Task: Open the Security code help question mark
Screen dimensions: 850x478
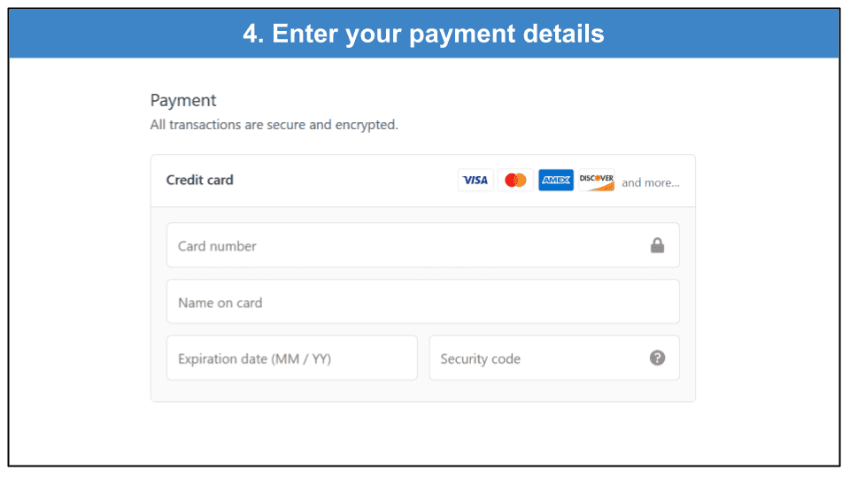Action: [657, 358]
